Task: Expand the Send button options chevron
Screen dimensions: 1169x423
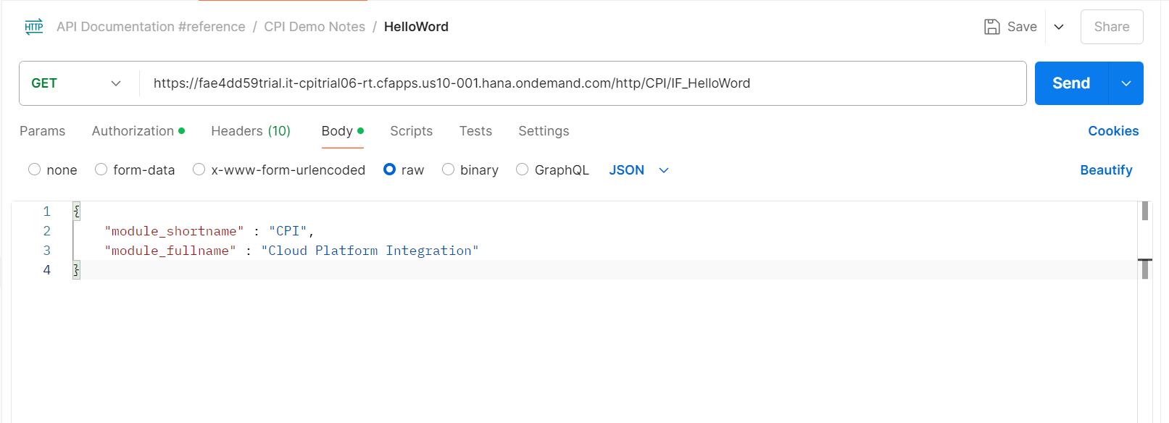Action: [1126, 83]
